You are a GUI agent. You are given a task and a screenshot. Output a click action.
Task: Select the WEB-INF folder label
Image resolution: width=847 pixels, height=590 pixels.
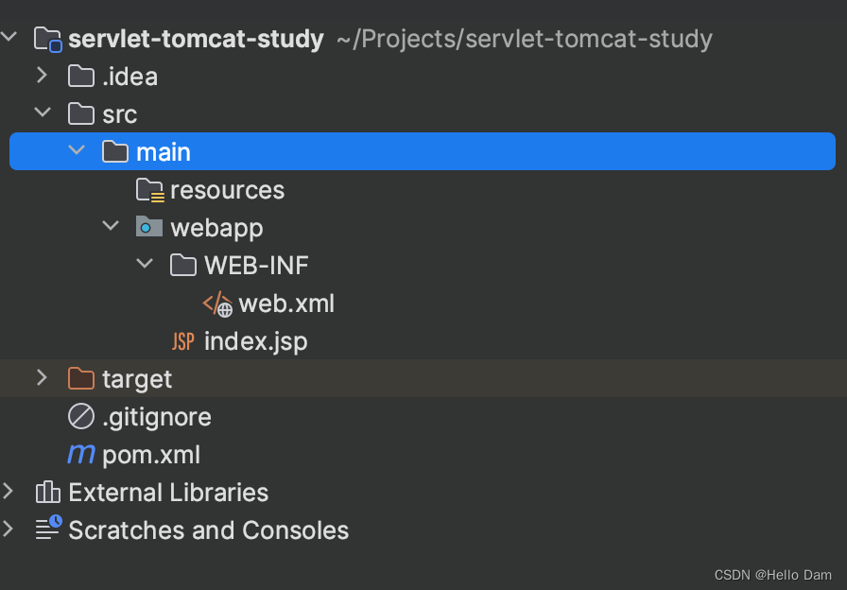pyautogui.click(x=256, y=266)
